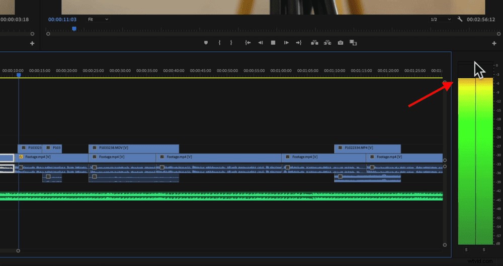
Task: Select the Footage.mp4 clip starting near 00:00:40:00
Action: (x=219, y=158)
